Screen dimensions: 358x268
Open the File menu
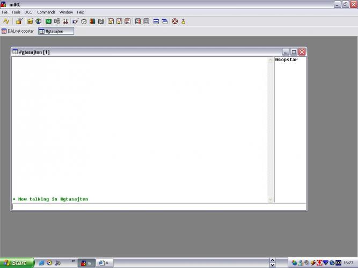5,12
